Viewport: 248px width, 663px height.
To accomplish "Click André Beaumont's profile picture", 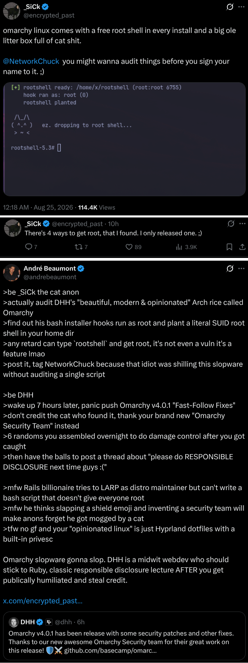I will click(12, 273).
